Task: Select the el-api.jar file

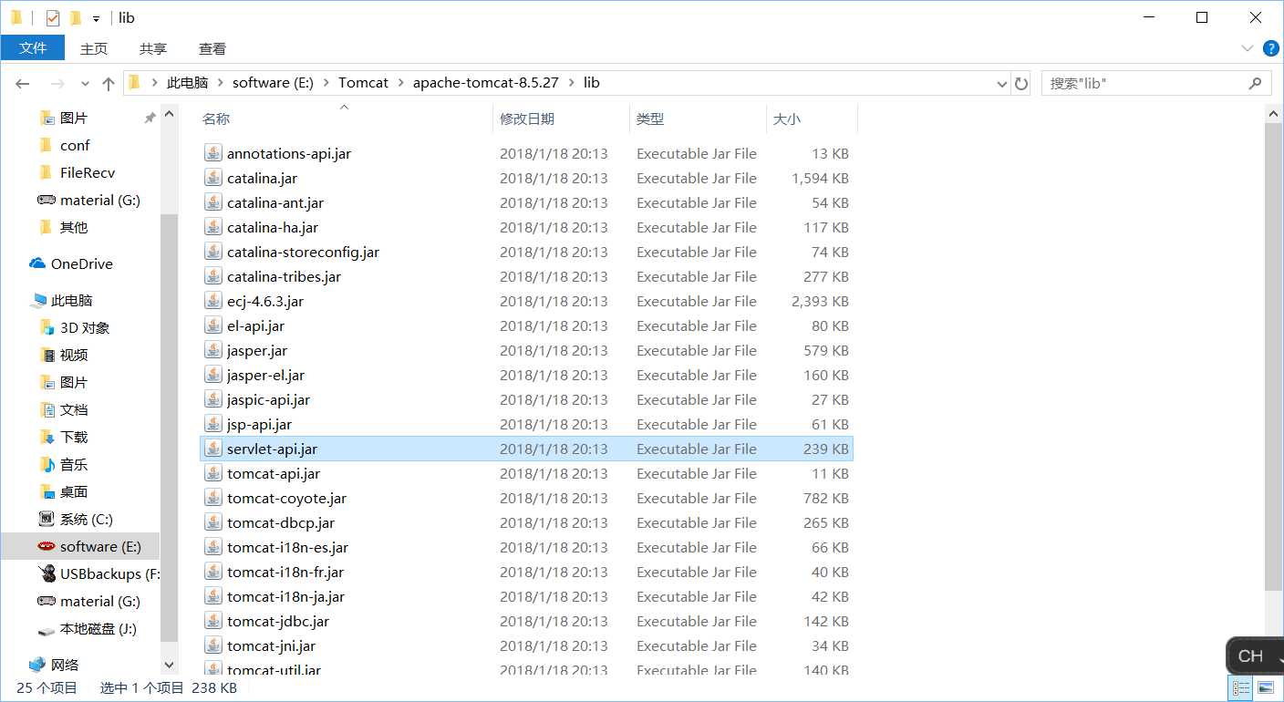Action: coord(526,325)
